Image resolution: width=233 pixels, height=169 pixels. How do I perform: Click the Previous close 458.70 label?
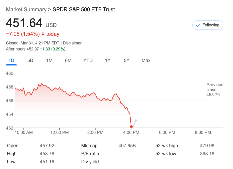point(215,90)
